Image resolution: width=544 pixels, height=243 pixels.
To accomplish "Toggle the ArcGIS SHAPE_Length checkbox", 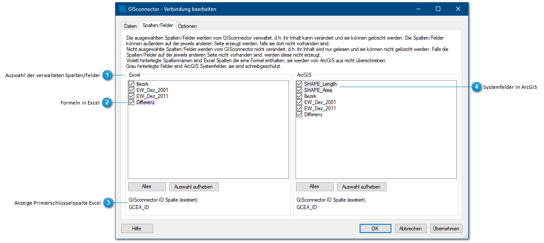I will point(299,84).
